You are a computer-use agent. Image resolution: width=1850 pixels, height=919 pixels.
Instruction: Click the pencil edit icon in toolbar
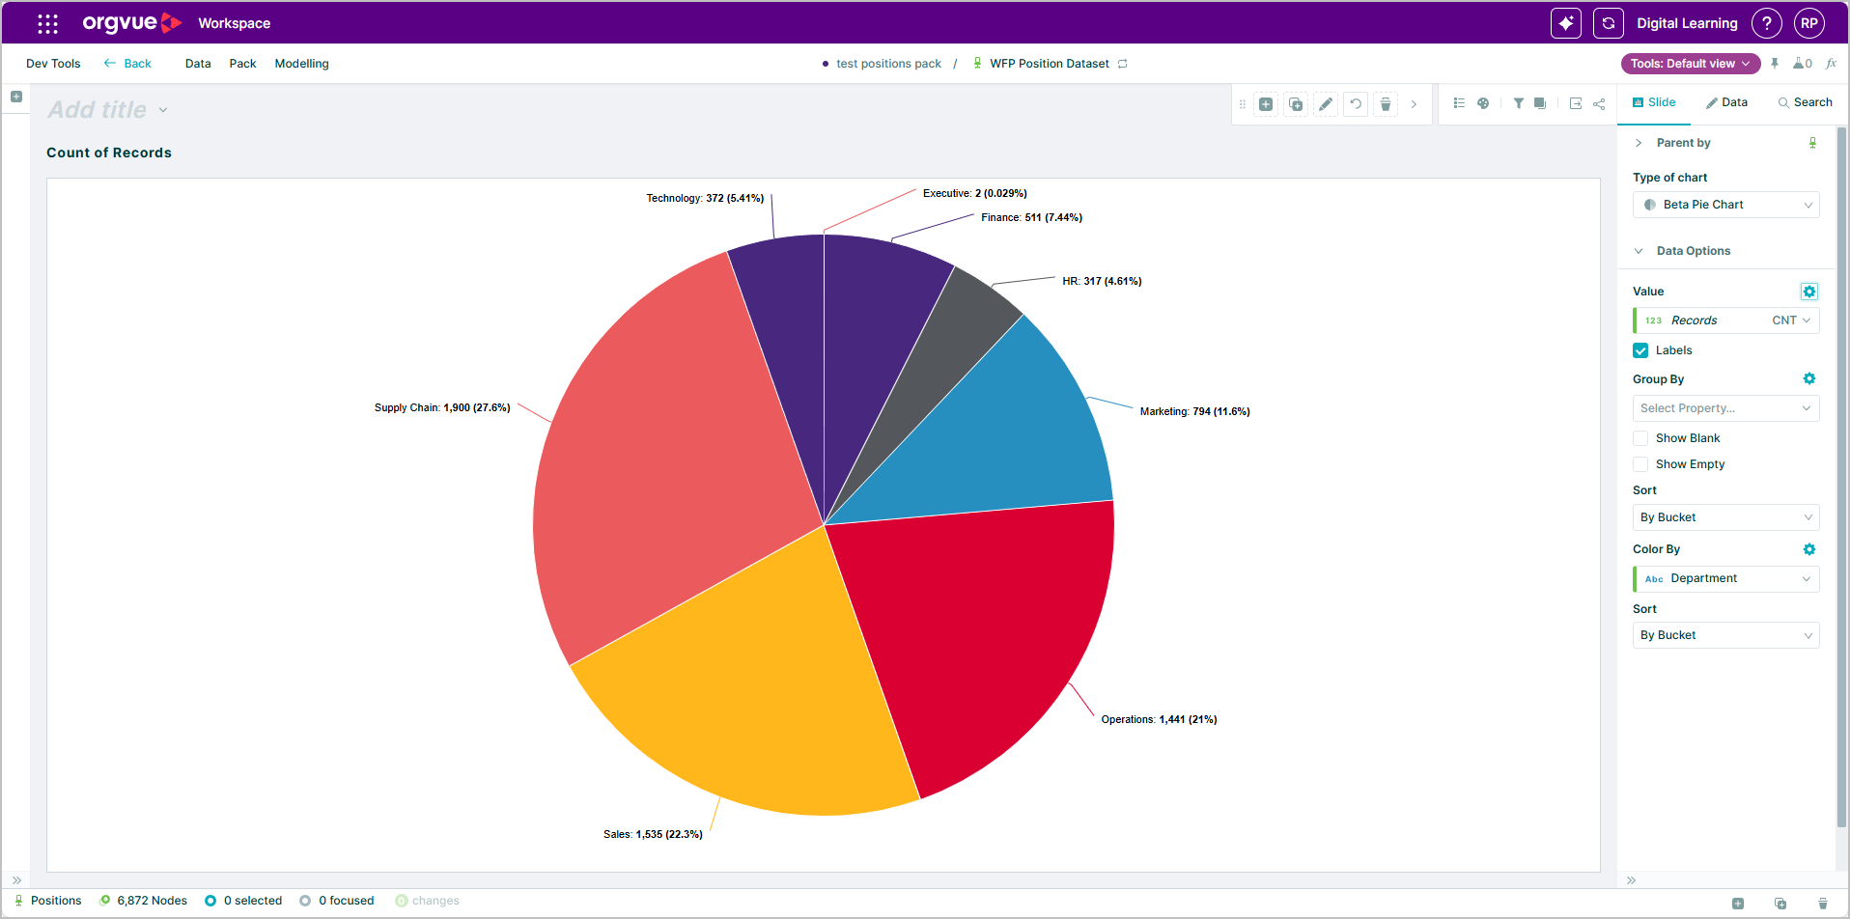[1326, 104]
